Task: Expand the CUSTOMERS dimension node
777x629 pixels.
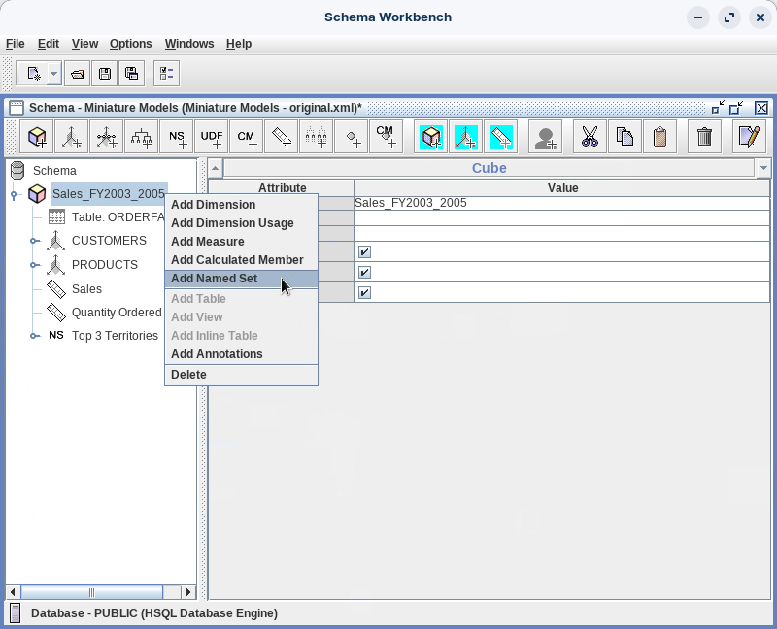Action: tap(35, 241)
